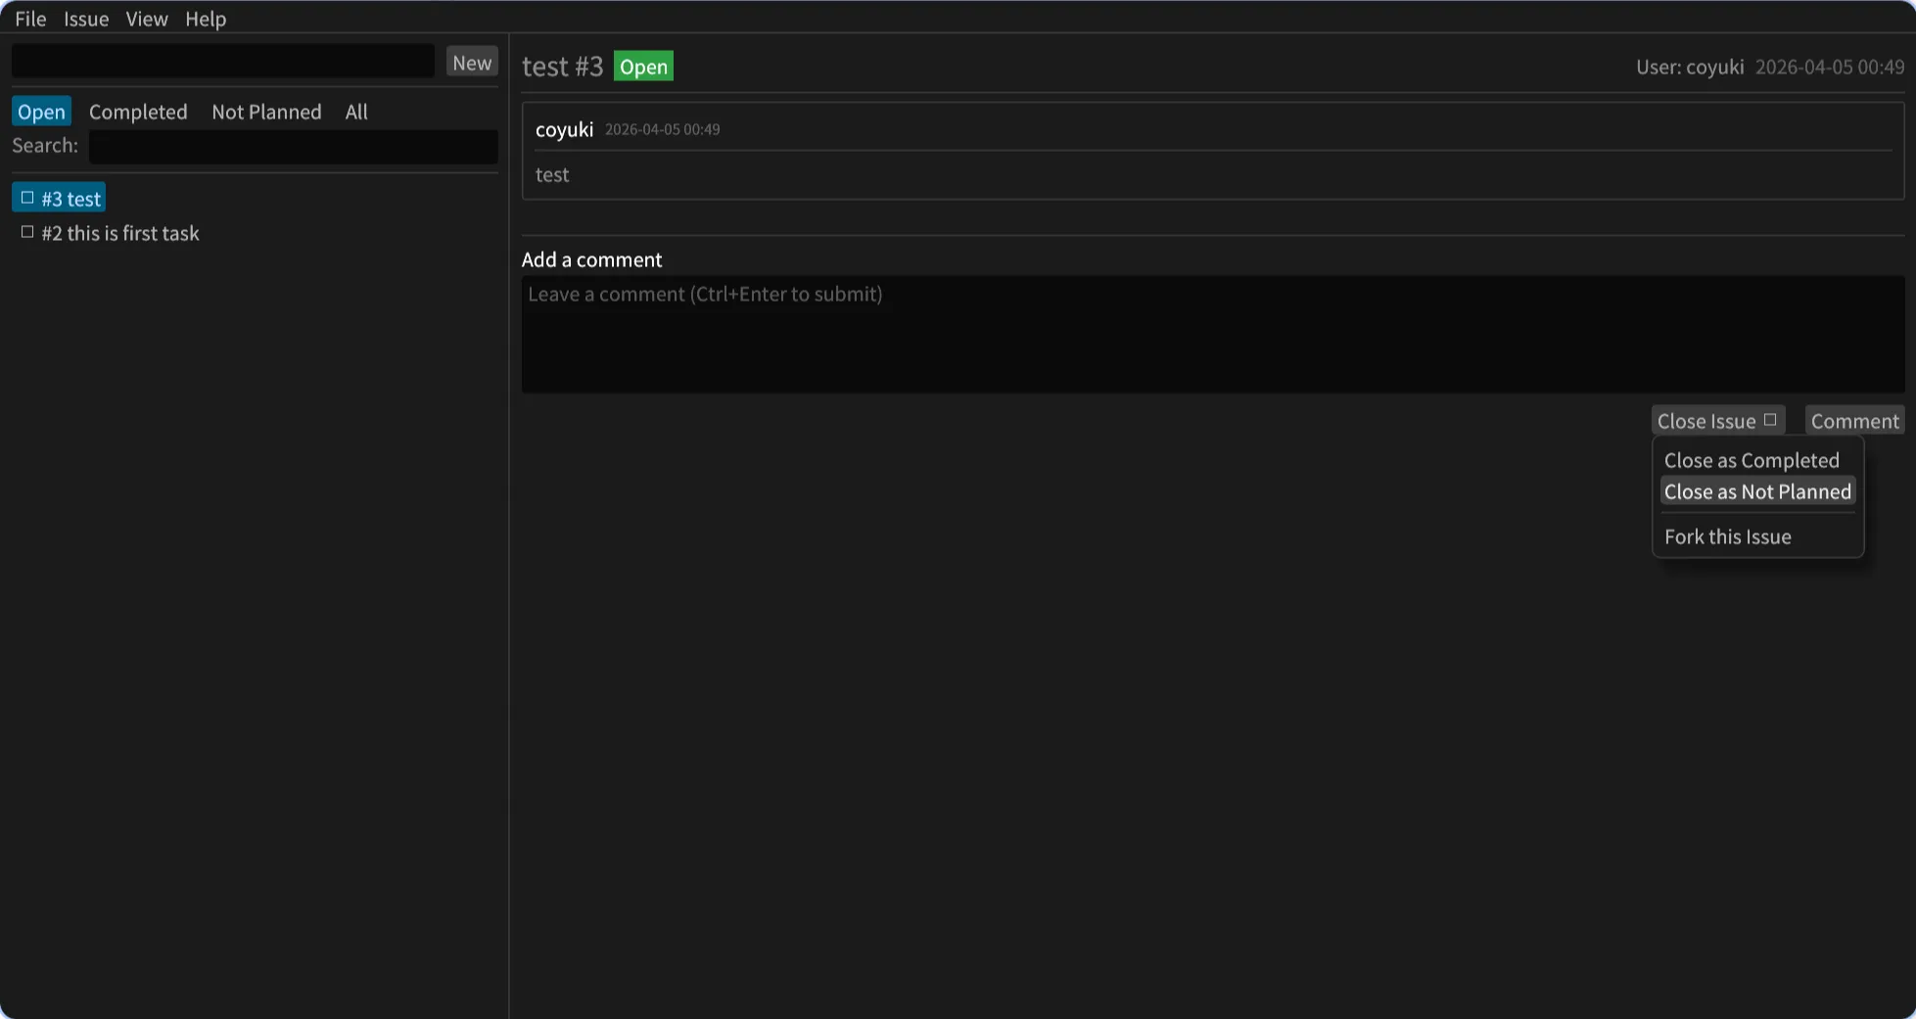Viewport: 1916px width, 1019px height.
Task: Select Close as Not Planned option
Action: (x=1756, y=491)
